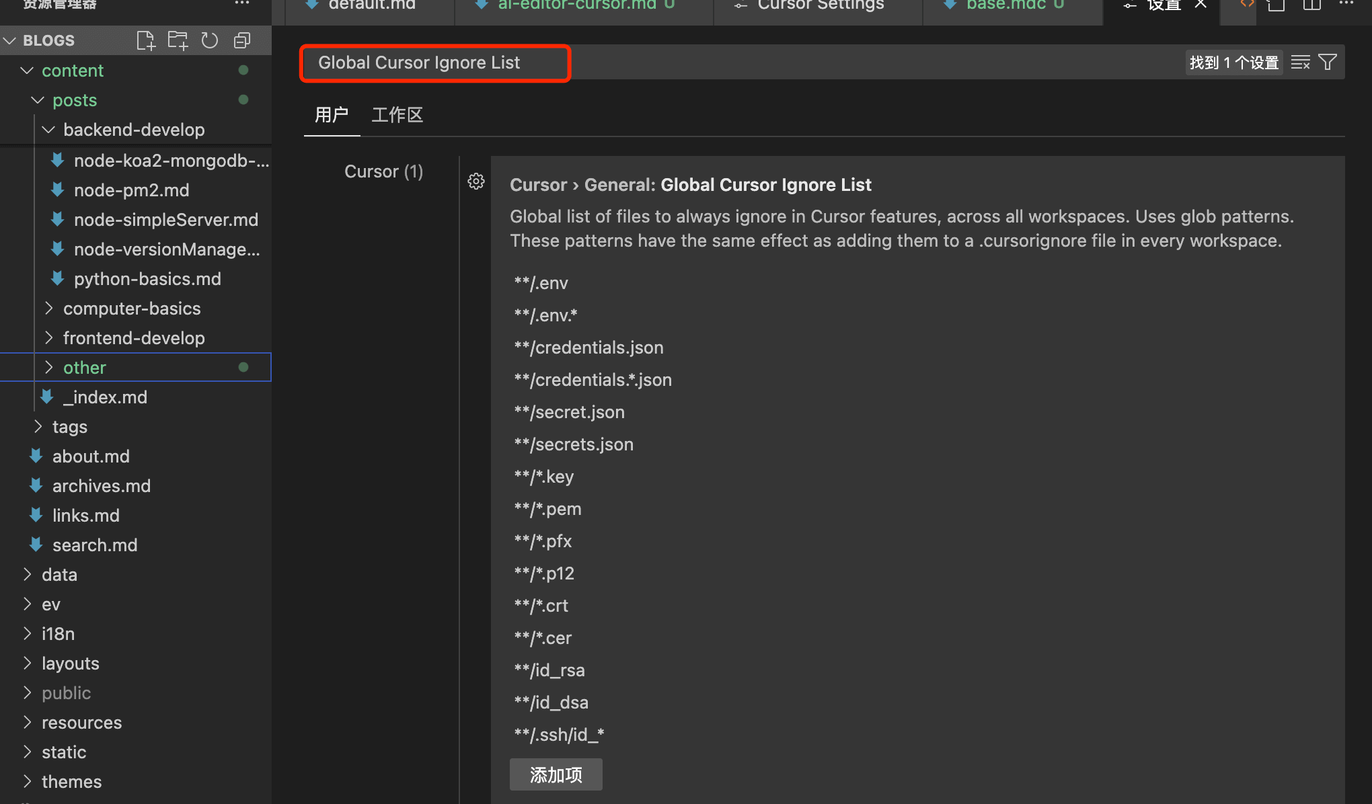
Task: Select the 工作区 settings scope tab
Action: pyautogui.click(x=397, y=115)
